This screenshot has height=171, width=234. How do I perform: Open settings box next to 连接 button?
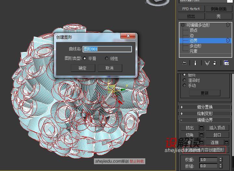click(227, 142)
